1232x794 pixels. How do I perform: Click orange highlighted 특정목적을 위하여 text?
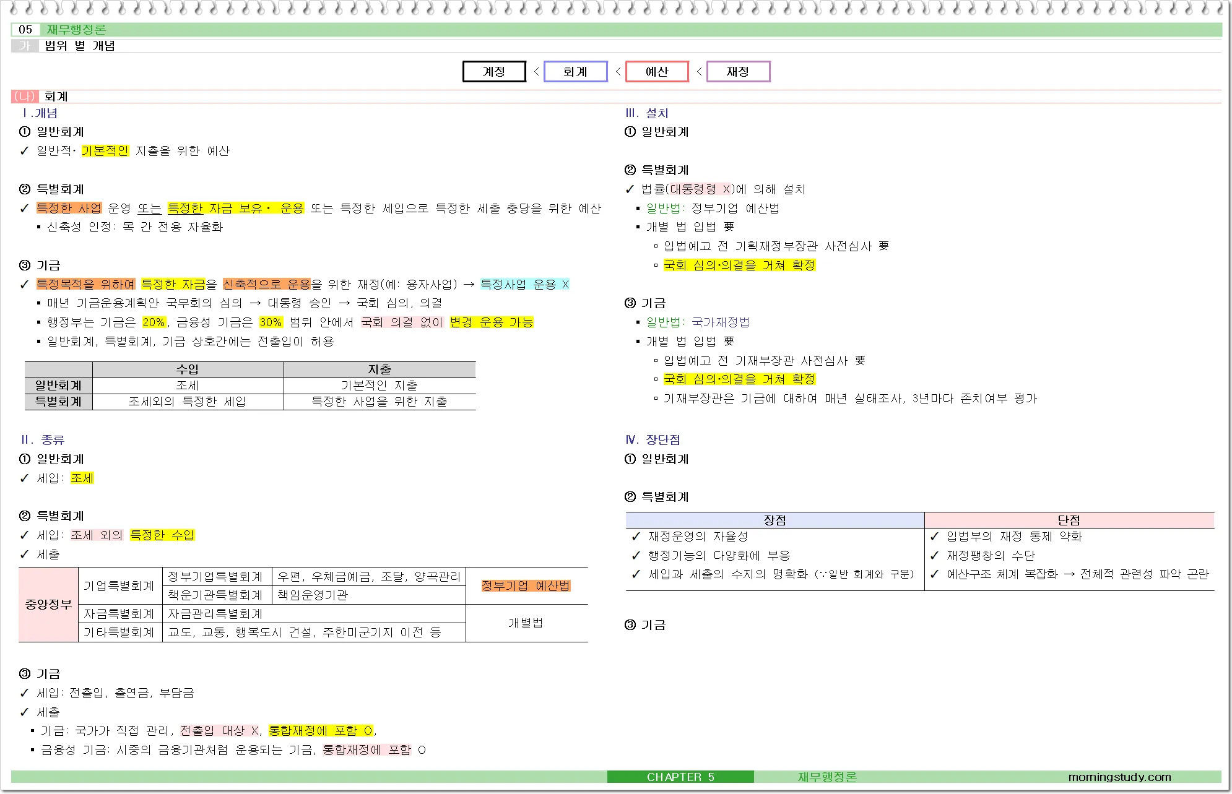click(x=85, y=284)
